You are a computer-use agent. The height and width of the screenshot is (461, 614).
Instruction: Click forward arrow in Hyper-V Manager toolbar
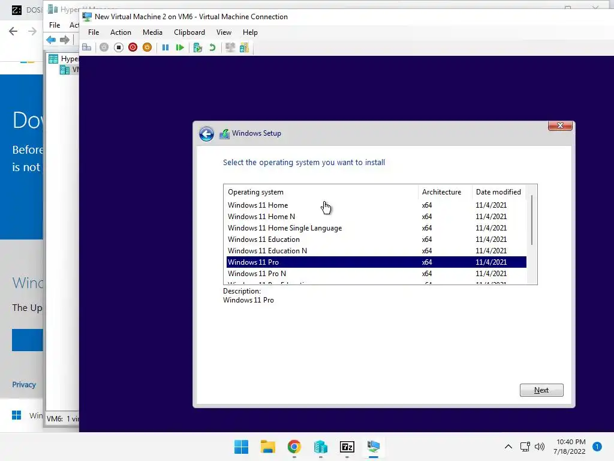click(65, 40)
